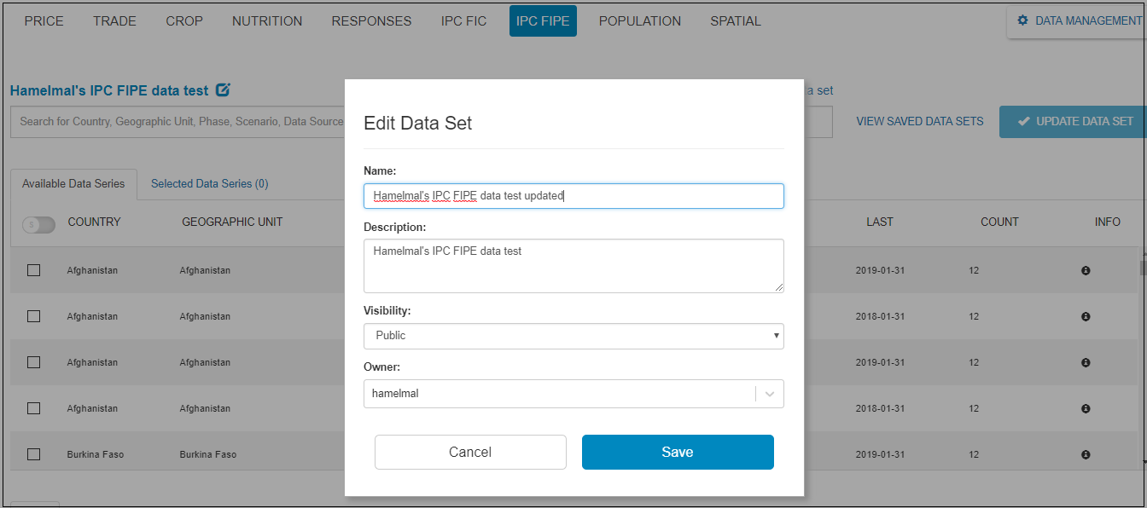Click the checkmark icon on Update Data Set
The height and width of the screenshot is (508, 1147).
coord(1023,121)
